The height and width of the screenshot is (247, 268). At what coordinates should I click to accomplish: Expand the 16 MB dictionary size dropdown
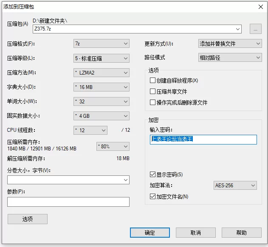101,87
